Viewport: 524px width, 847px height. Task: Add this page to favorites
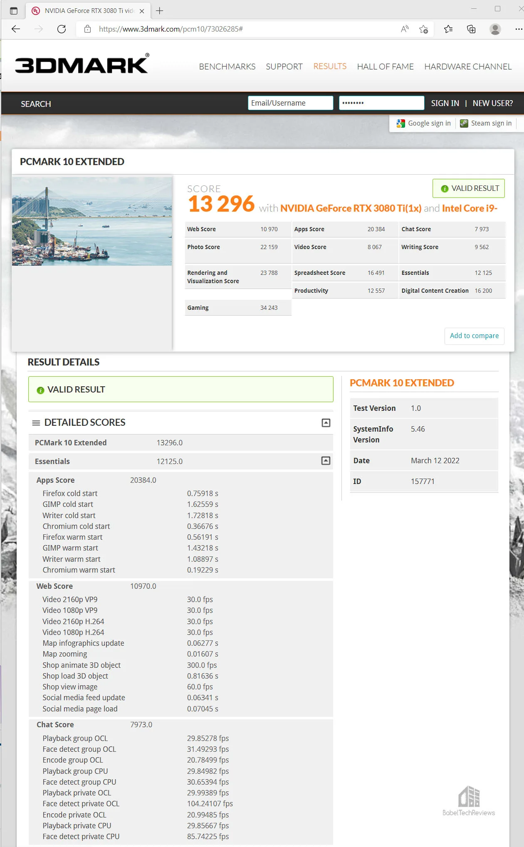coord(424,29)
